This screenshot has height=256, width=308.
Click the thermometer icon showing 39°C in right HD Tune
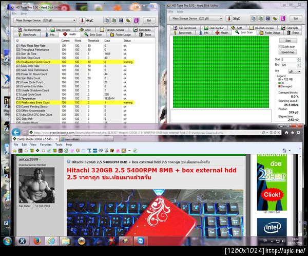pos(229,19)
